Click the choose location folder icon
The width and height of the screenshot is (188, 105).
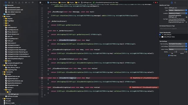(x=187, y=17)
